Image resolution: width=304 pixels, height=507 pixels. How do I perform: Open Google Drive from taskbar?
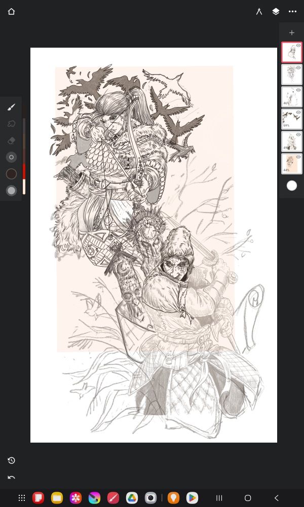point(132,498)
